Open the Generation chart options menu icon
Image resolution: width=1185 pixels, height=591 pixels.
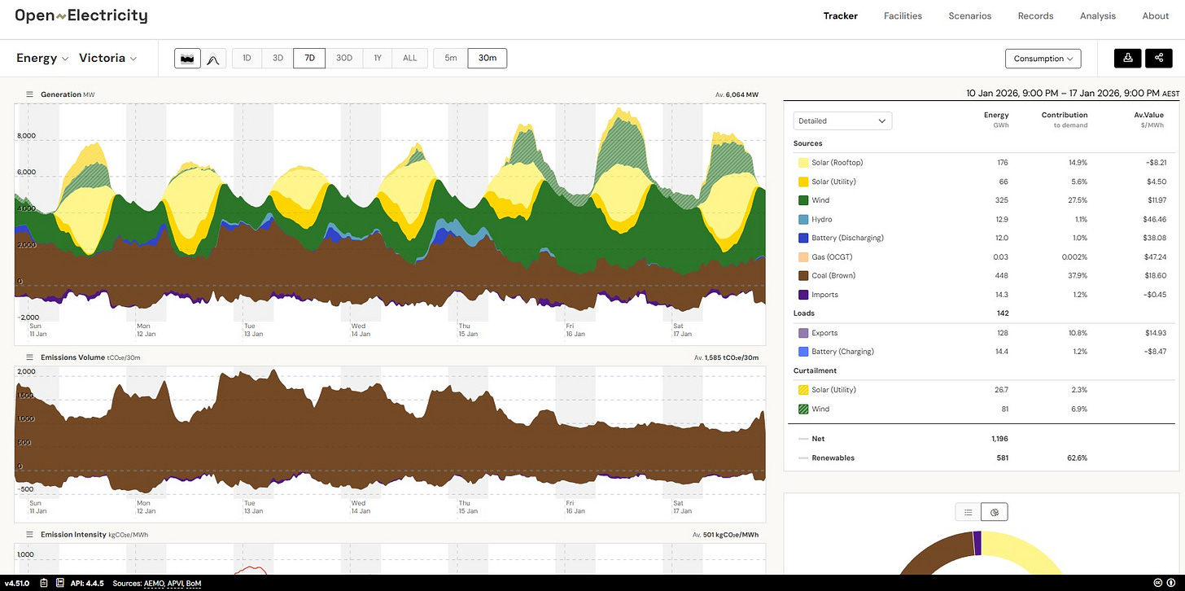click(x=29, y=94)
